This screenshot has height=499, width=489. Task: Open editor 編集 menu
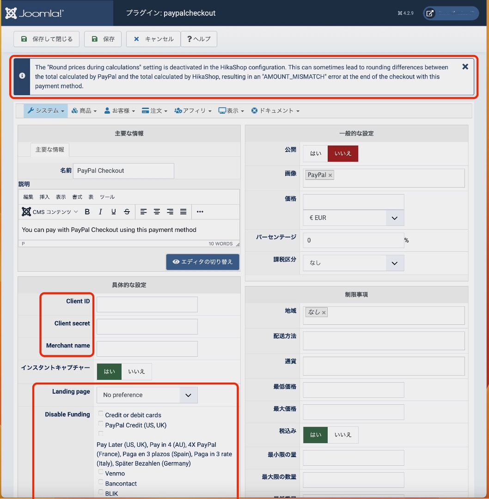tap(28, 197)
